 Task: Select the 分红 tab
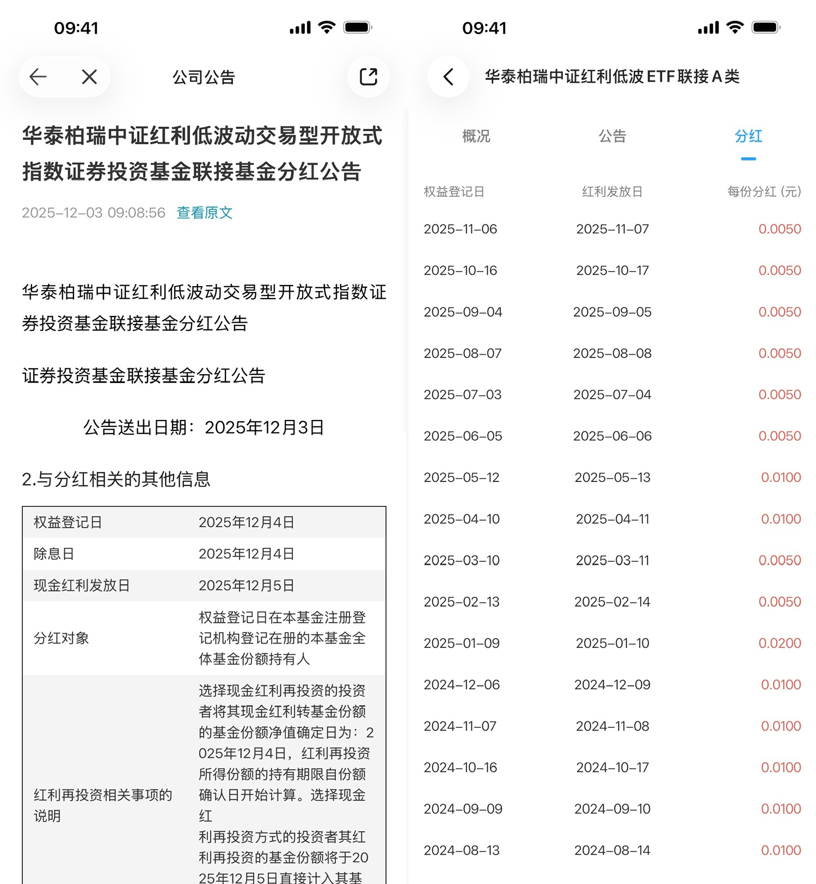[x=748, y=136]
